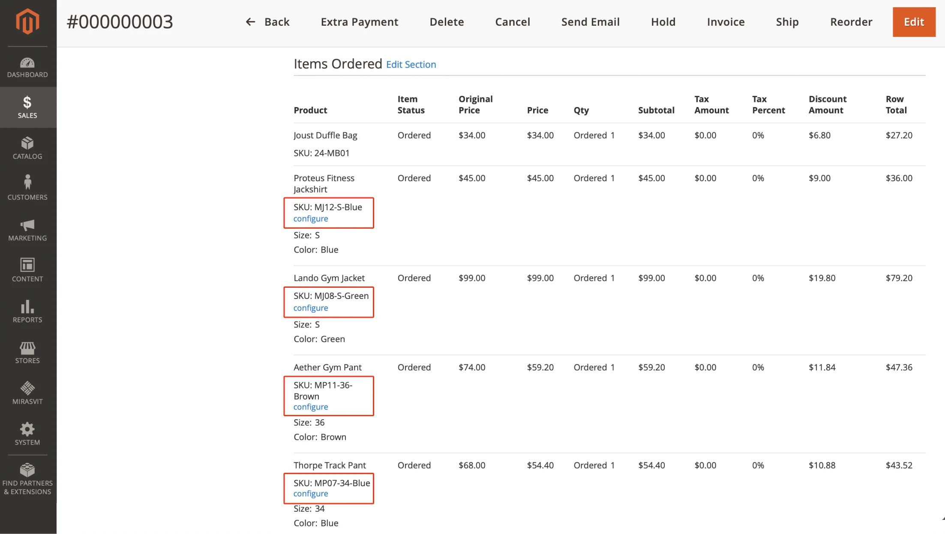Select the Sales icon in the sidebar
This screenshot has height=534, width=945.
(x=27, y=106)
